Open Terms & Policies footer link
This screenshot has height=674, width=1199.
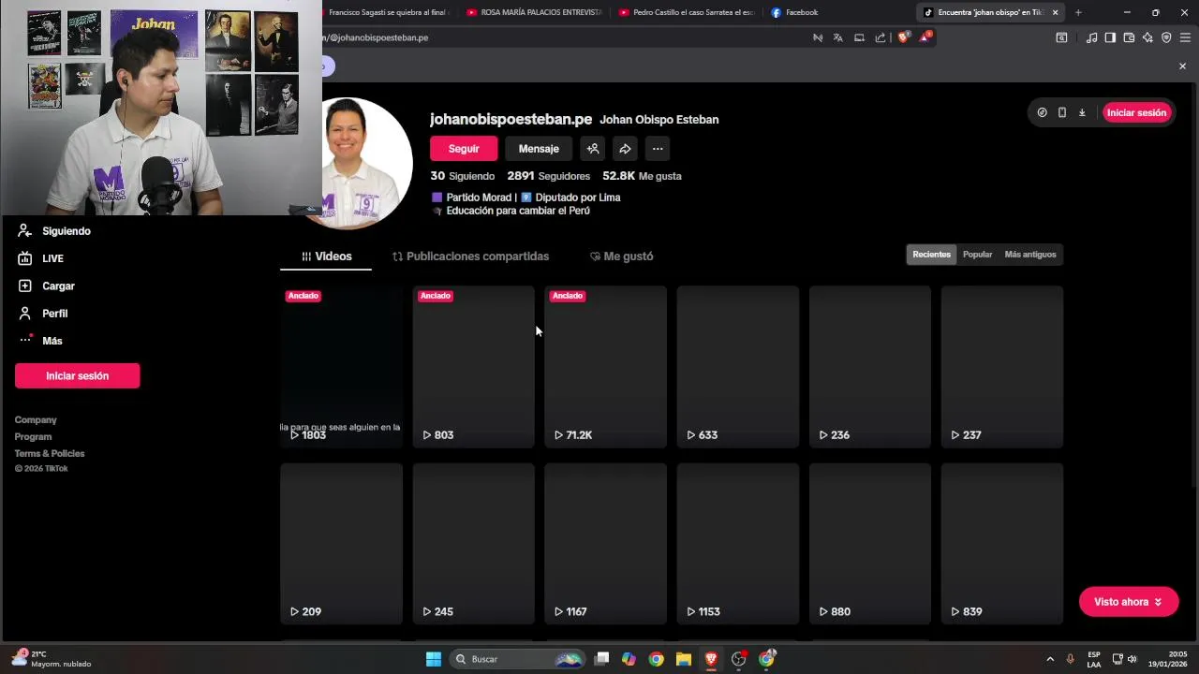(x=50, y=454)
